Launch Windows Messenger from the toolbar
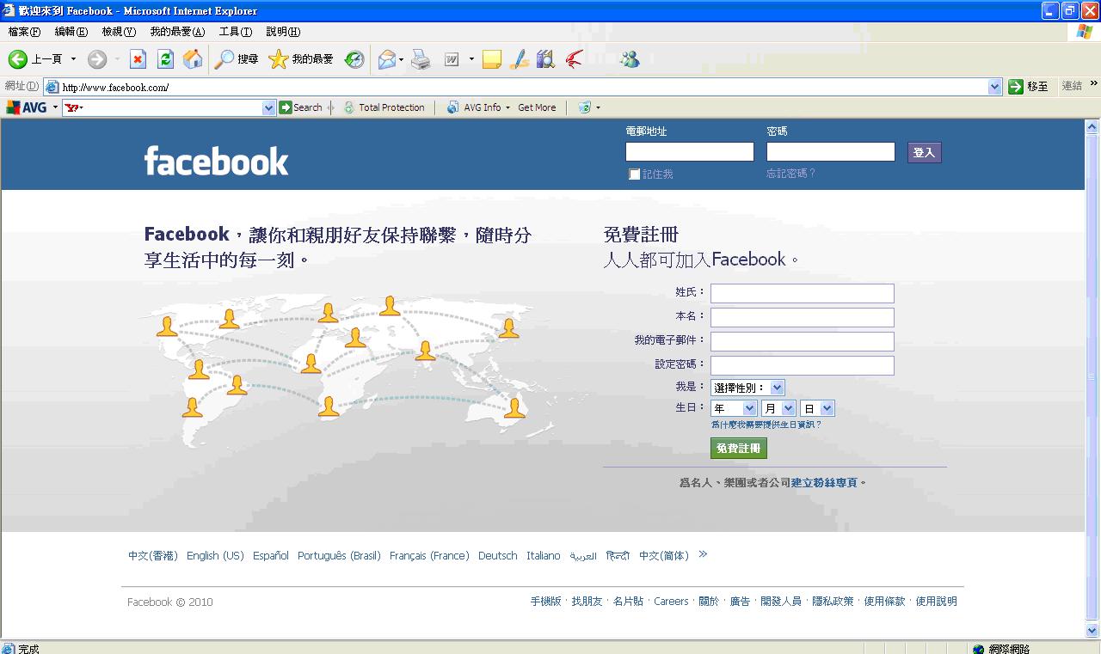 (629, 58)
